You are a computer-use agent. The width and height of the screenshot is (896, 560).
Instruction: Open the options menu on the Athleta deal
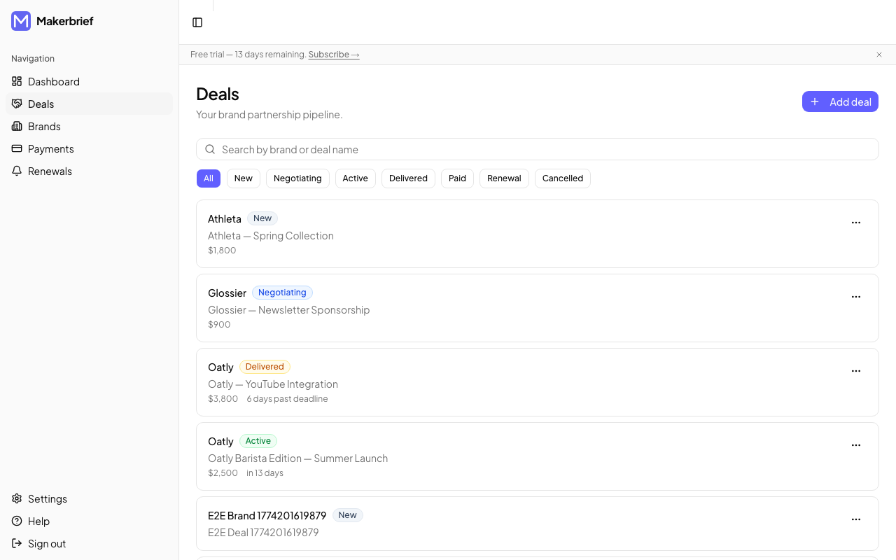856,223
